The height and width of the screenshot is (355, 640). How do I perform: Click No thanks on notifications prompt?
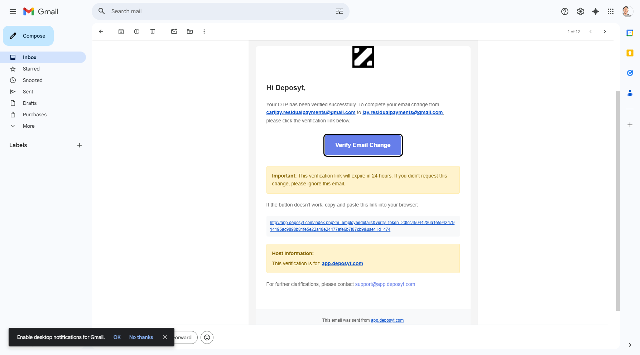[141, 337]
